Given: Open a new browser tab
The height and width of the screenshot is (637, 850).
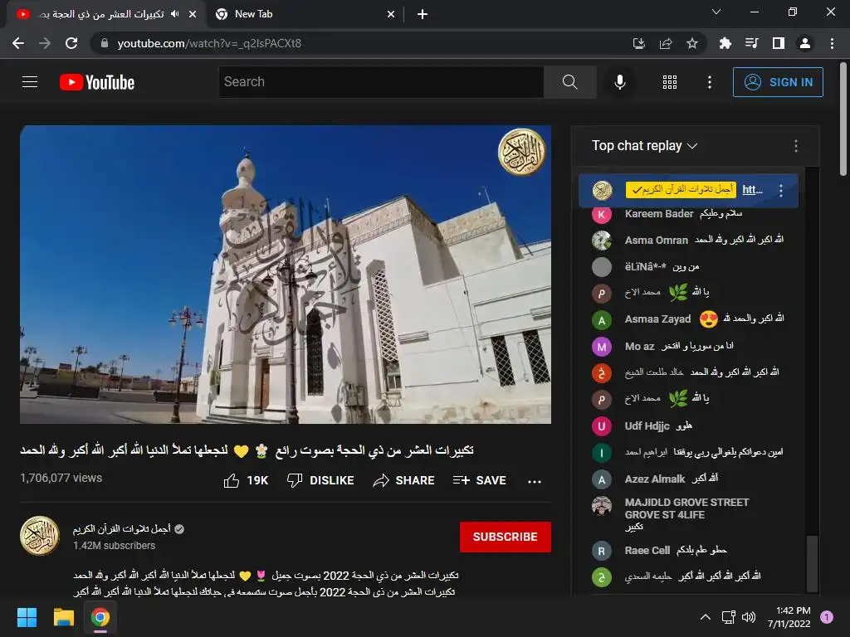Looking at the screenshot, I should [x=423, y=15].
